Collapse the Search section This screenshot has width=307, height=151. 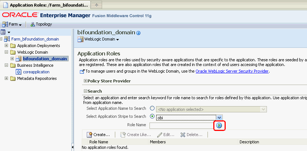[85, 91]
